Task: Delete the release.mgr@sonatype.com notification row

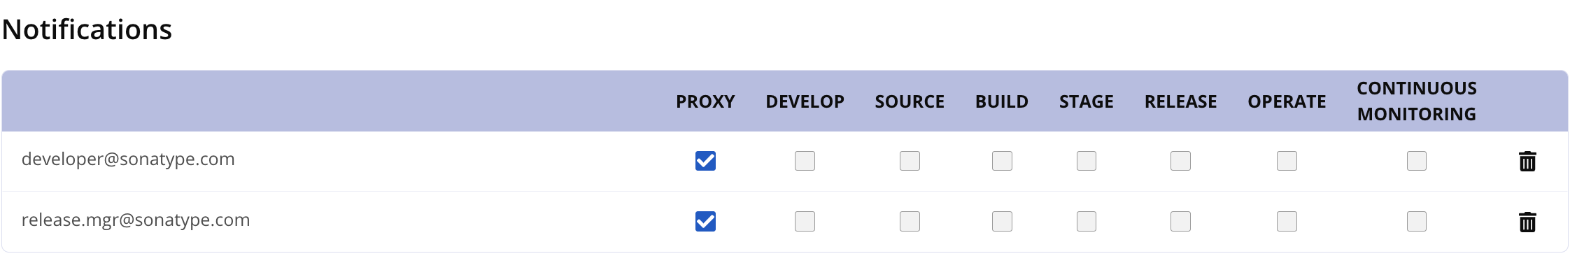Action: [1527, 222]
